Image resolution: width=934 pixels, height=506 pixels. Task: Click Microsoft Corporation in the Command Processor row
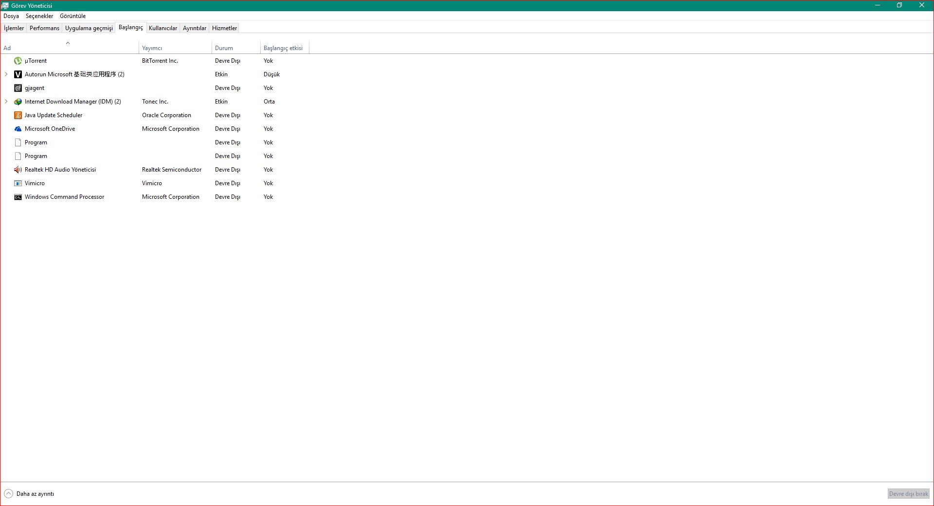pos(171,197)
